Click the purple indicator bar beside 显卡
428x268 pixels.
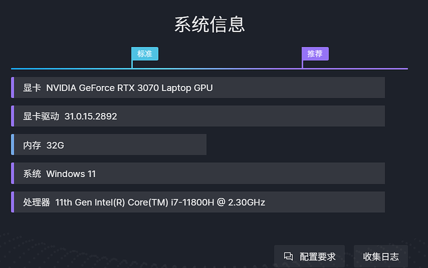[12, 87]
